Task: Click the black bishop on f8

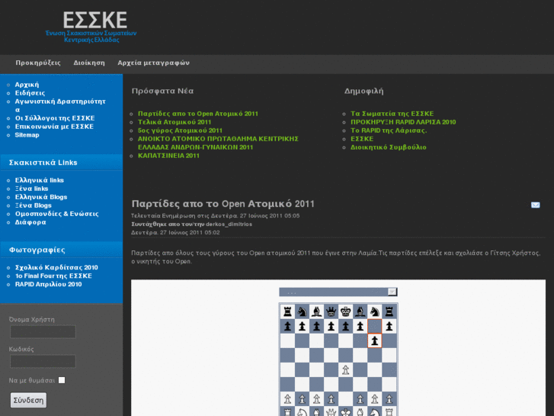Action: pos(360,311)
